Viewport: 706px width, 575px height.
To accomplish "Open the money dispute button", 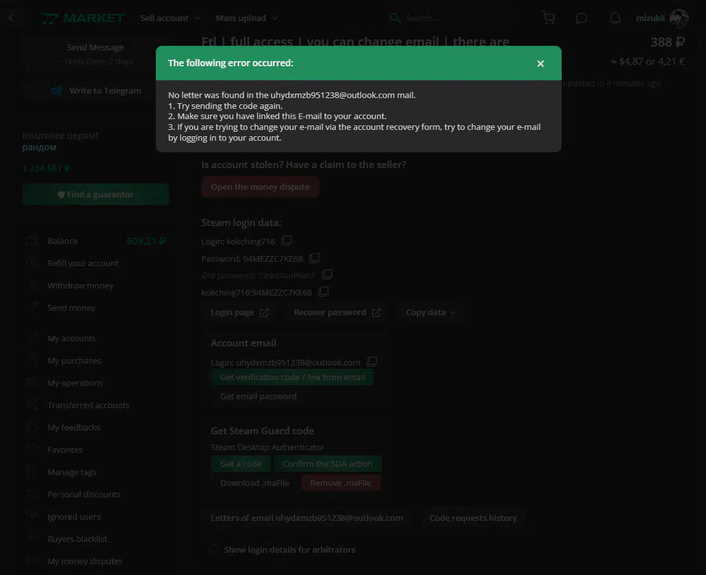I will (260, 187).
